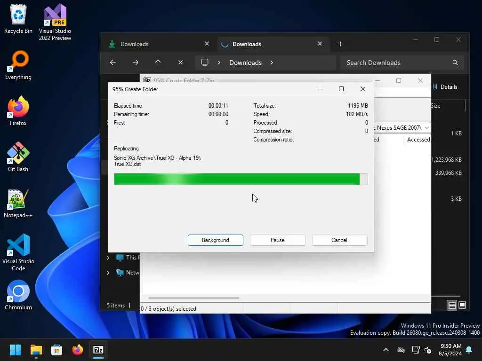
Task: Open the network status tray icon
Action: coord(416,350)
